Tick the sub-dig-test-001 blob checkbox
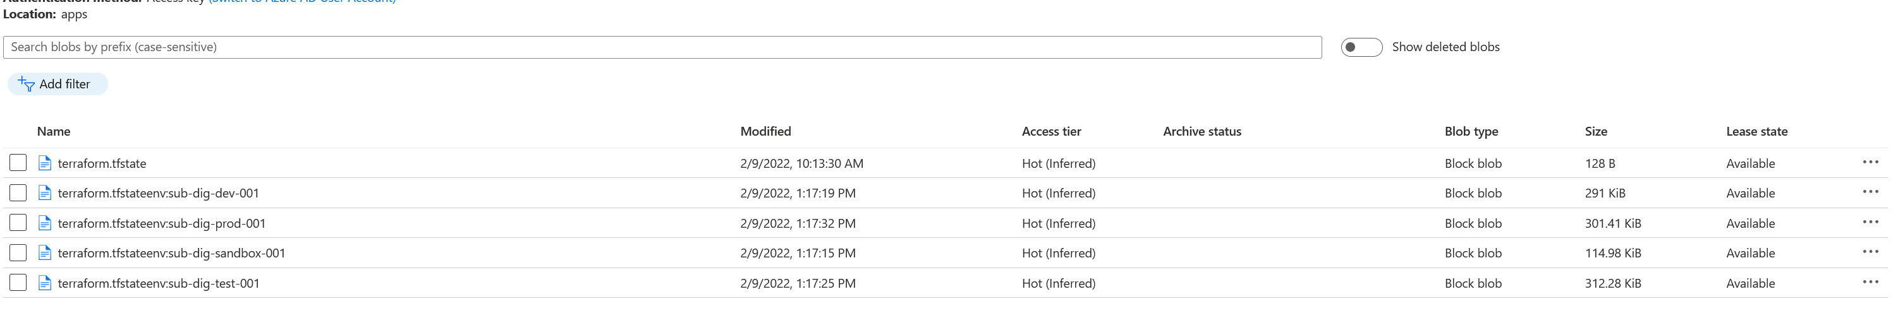The width and height of the screenshot is (1898, 318). (18, 283)
